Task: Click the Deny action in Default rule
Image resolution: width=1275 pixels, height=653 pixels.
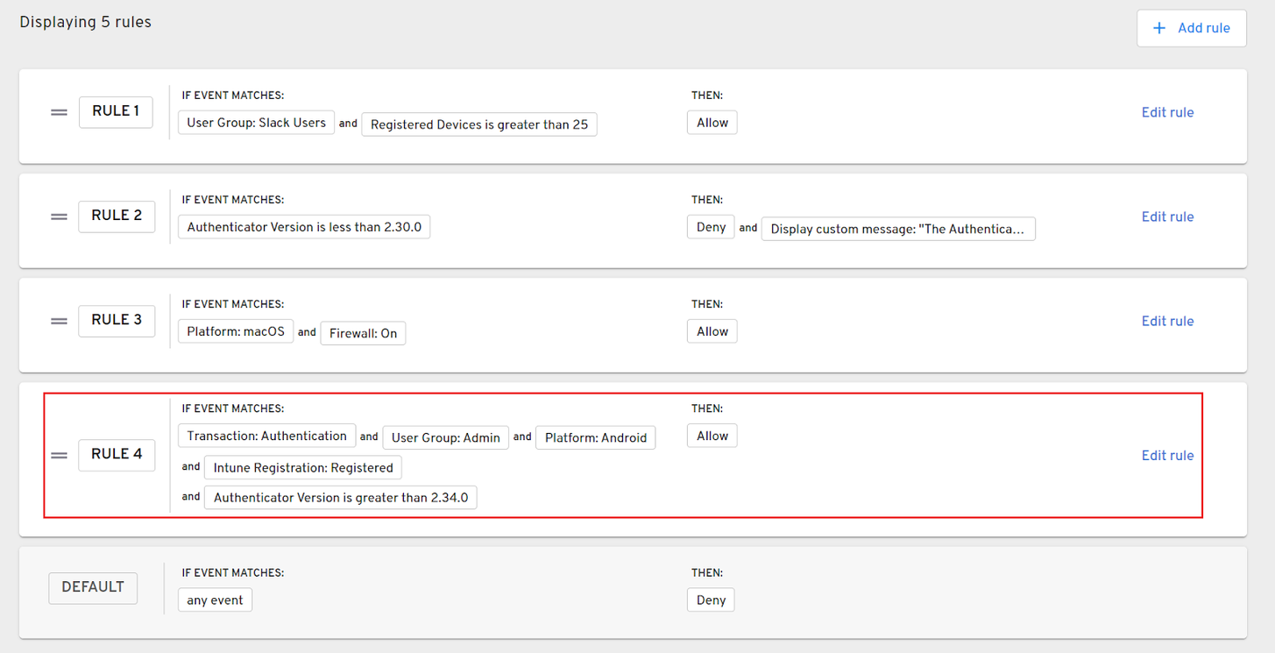Action: coord(711,600)
